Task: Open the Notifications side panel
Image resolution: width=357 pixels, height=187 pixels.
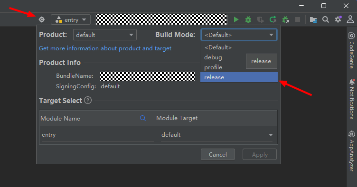Action: tap(352, 99)
